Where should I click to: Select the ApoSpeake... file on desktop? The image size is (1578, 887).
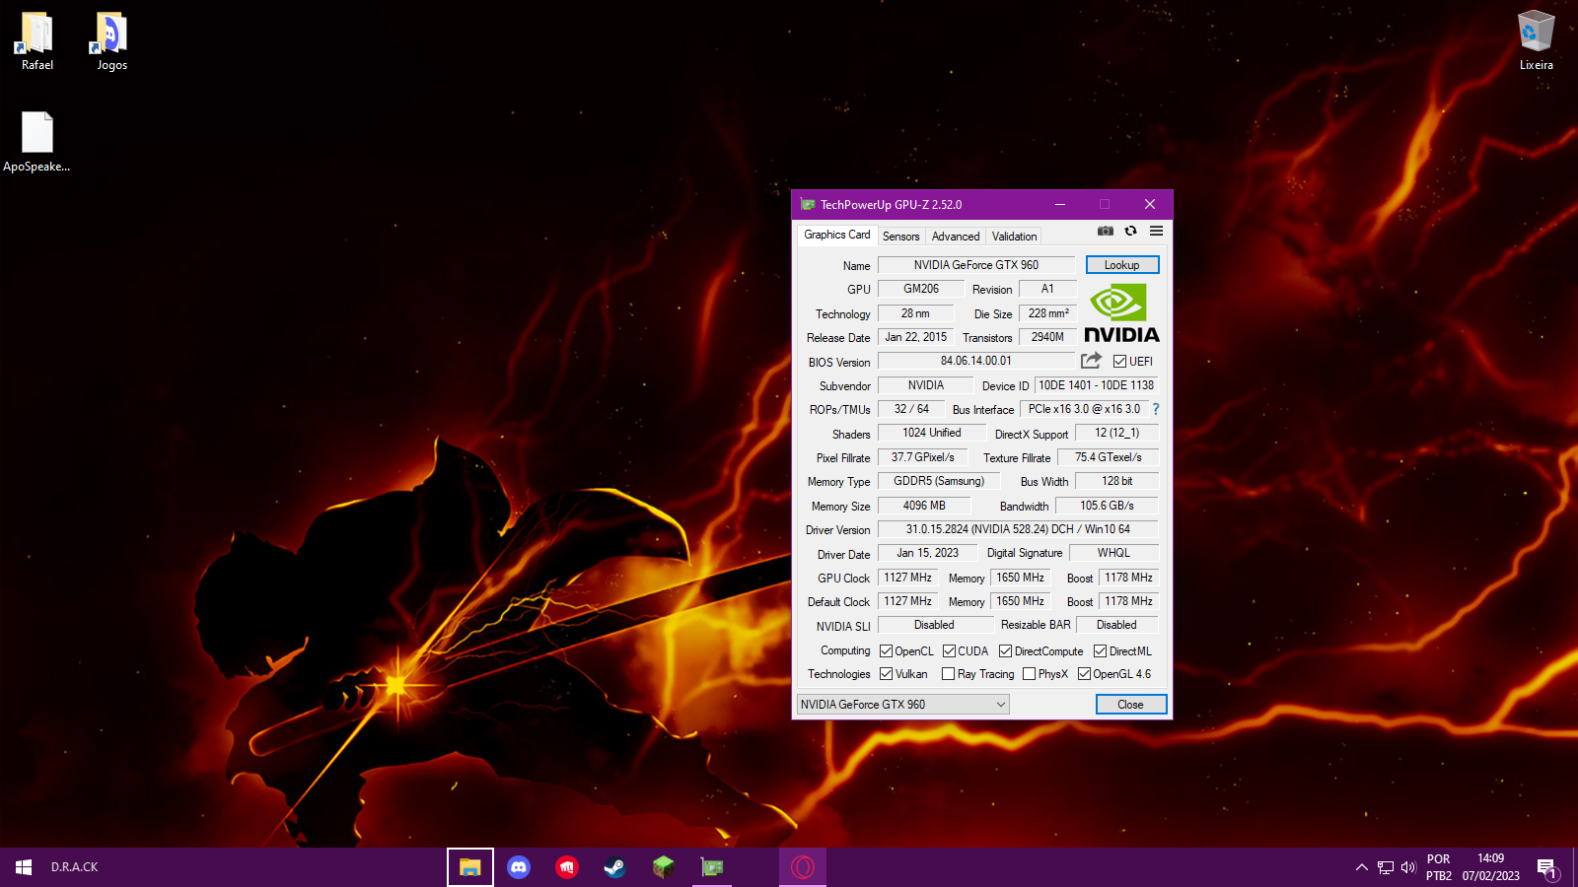36,142
